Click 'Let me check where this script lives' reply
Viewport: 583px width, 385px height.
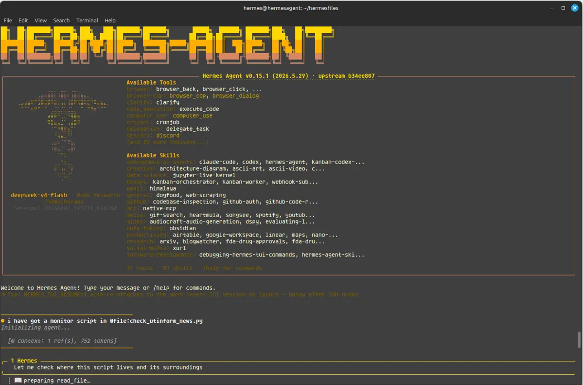108,367
